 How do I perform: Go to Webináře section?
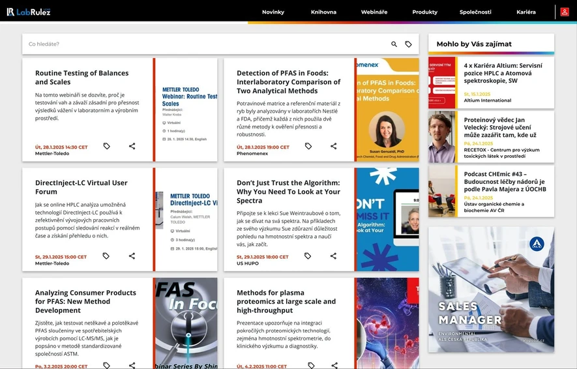(374, 12)
